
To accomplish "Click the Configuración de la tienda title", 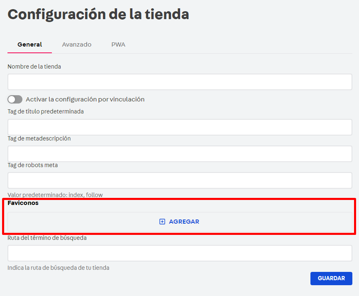I will (98, 14).
